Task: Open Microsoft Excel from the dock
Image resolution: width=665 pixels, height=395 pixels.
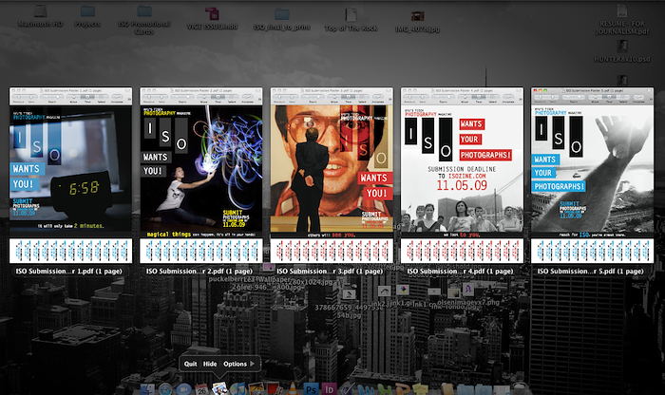Action: (384, 389)
